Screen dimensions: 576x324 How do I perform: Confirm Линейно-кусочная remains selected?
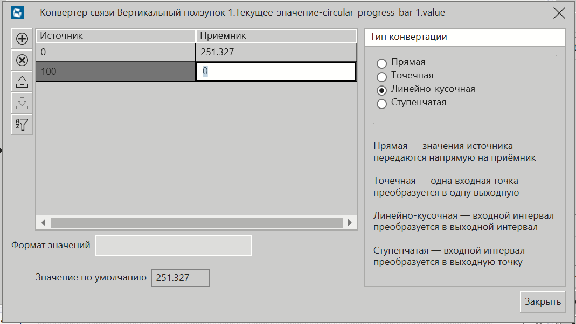(382, 90)
